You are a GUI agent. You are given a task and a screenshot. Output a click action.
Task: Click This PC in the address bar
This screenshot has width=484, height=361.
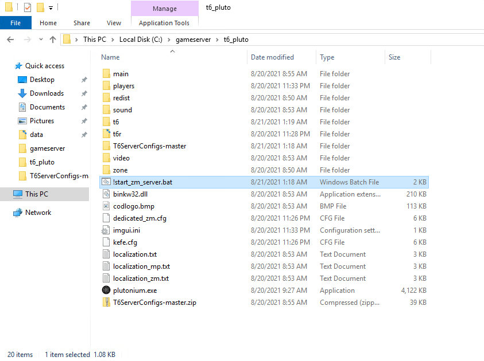95,40
